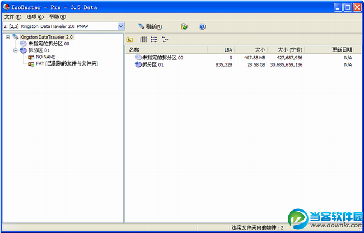Viewport: 364px width, 233px height.
Task: Open the 选项(O) menu
Action: (35, 17)
